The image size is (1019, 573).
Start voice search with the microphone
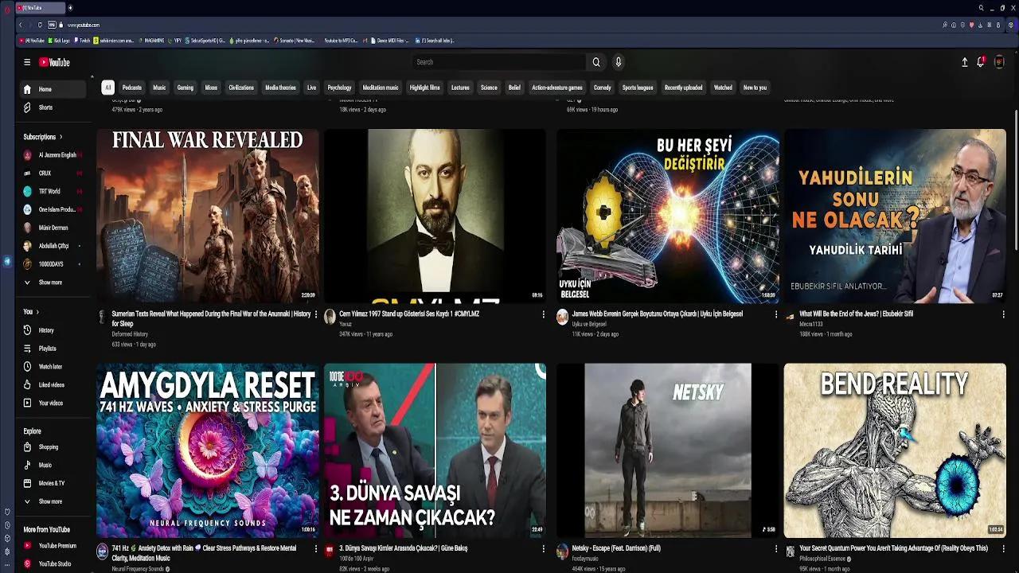618,62
